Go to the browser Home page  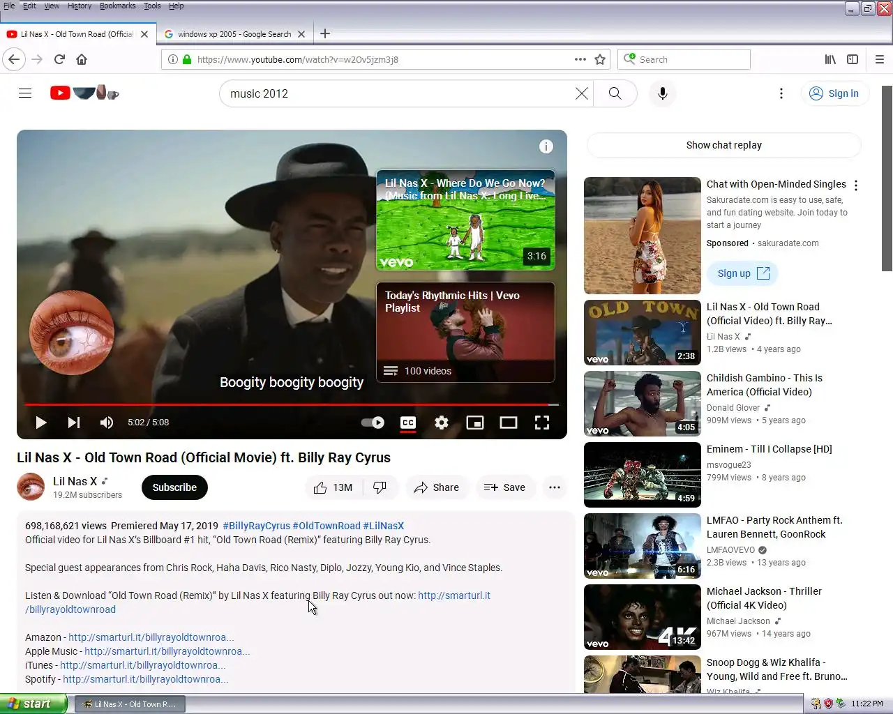click(82, 59)
